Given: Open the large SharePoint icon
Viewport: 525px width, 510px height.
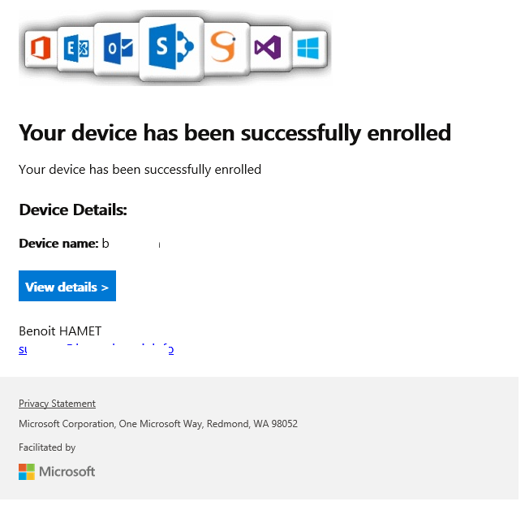Looking at the screenshot, I should pyautogui.click(x=170, y=49).
